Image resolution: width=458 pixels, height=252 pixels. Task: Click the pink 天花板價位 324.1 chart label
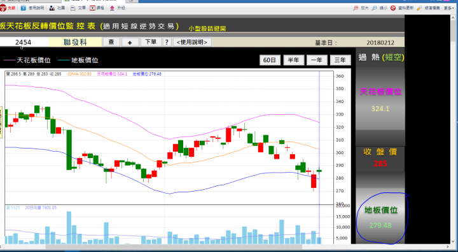(x=112, y=74)
